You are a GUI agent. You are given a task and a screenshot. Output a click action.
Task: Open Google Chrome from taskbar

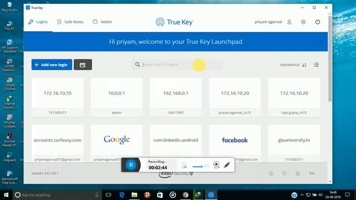pyautogui.click(x=185, y=195)
